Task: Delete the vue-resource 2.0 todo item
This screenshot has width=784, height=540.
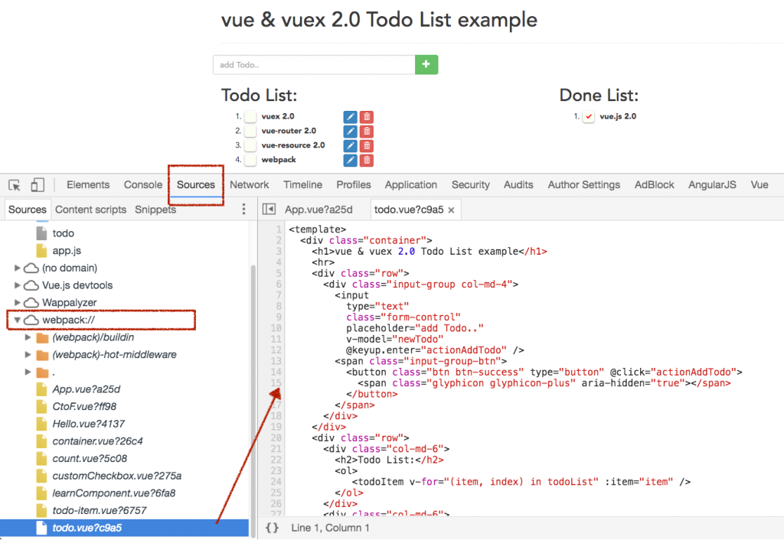Action: 367,146
